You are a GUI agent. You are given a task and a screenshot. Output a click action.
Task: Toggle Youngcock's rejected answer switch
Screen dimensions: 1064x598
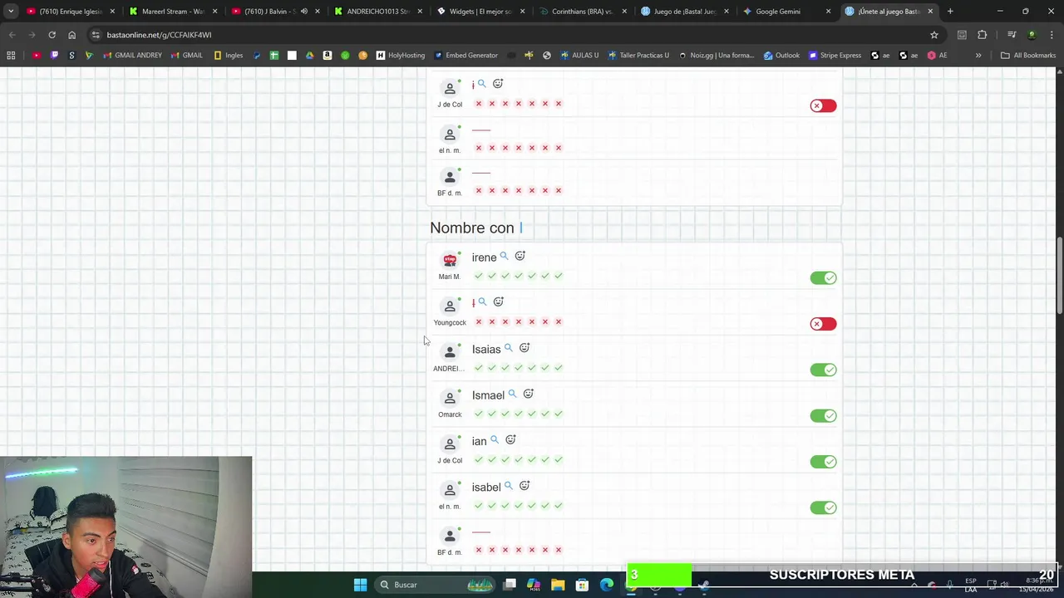(x=823, y=324)
